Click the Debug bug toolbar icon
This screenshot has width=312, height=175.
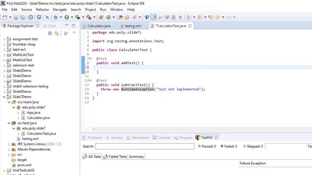pos(56,17)
